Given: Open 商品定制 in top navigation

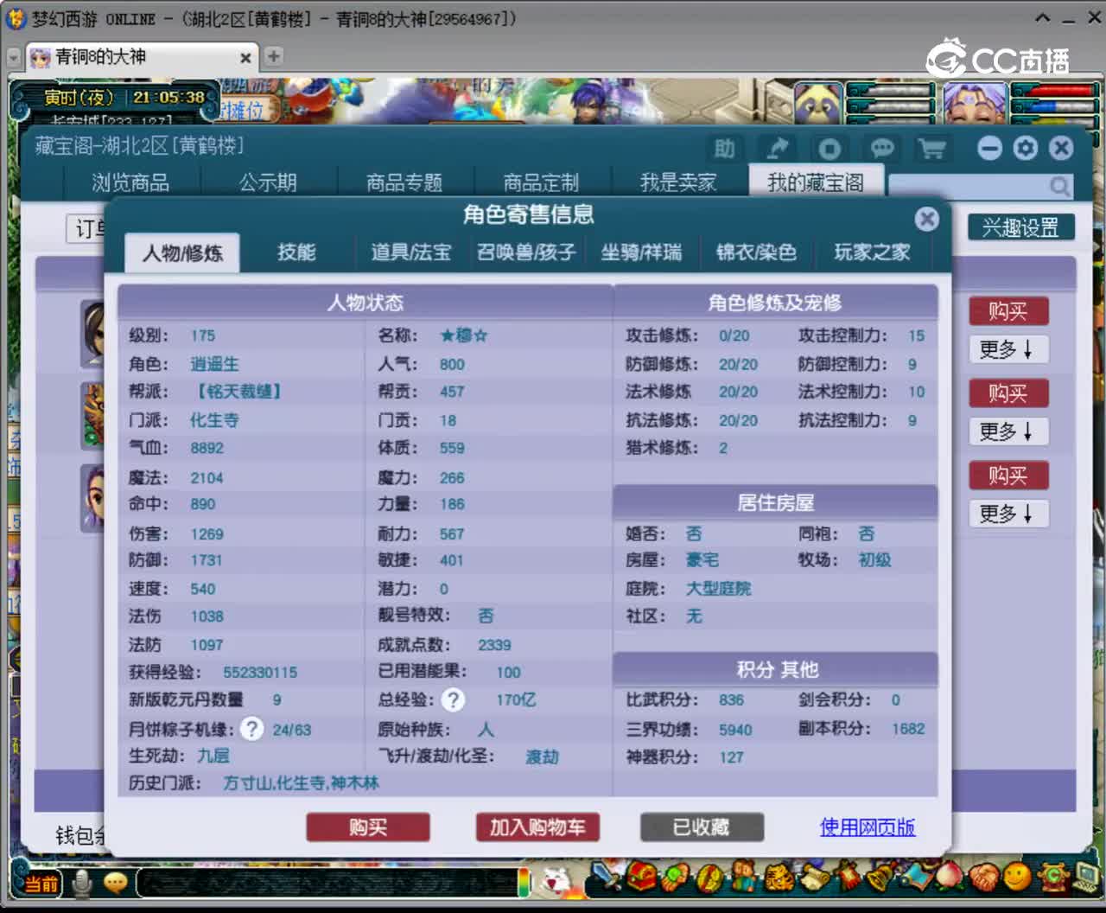Looking at the screenshot, I should point(542,182).
